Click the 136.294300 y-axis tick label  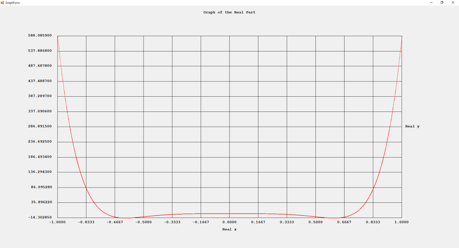[39, 172]
